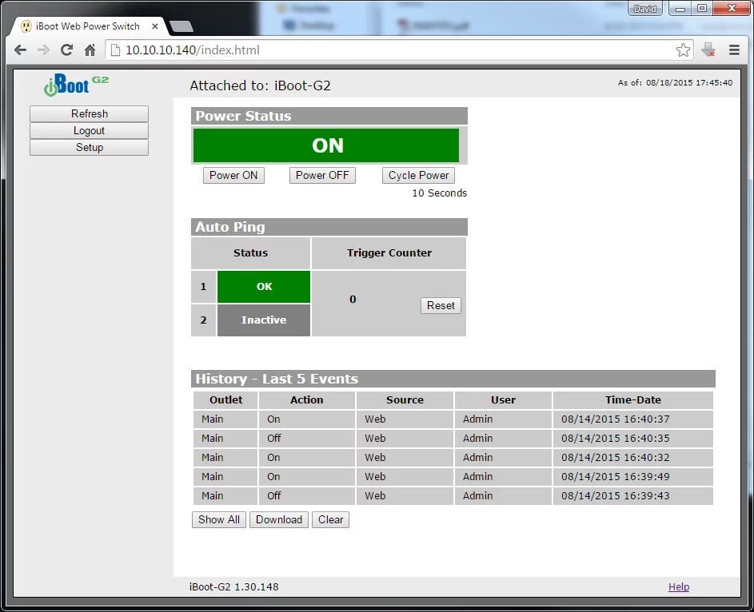The image size is (754, 612).
Task: Click the Trigger Counter value 0
Action: (353, 300)
